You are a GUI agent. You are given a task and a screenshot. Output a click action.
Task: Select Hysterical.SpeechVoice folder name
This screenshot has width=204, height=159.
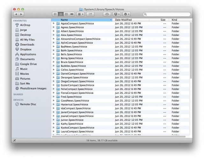(74, 105)
